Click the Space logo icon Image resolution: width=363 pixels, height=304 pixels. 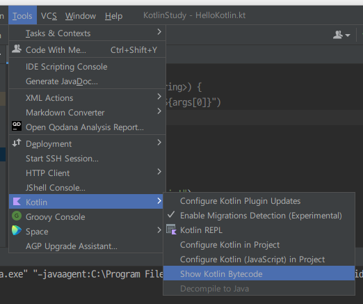point(17,230)
